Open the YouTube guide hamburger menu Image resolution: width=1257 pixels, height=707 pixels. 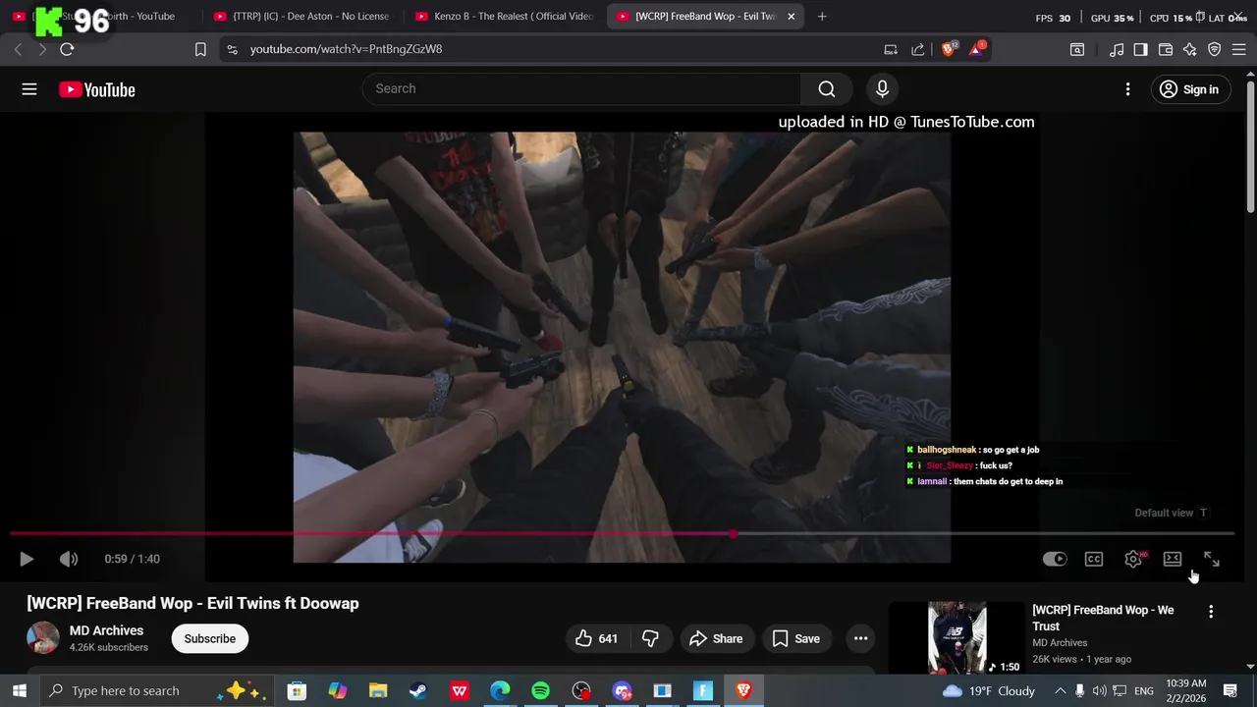point(29,89)
